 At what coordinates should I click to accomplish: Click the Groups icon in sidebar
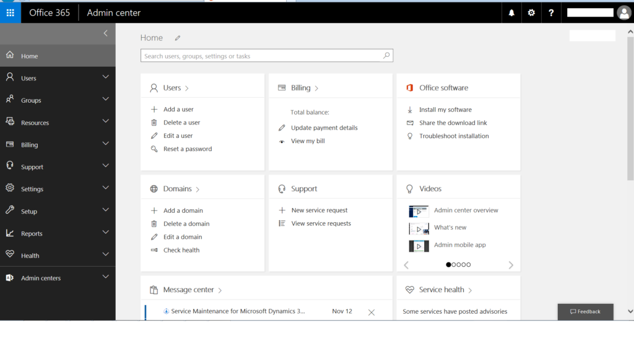coord(10,100)
